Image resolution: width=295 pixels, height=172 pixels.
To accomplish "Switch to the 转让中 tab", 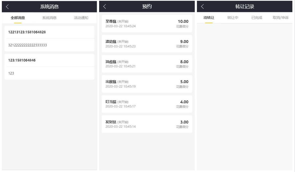I will [x=233, y=18].
